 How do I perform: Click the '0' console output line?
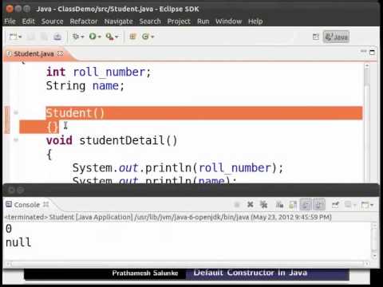9,229
